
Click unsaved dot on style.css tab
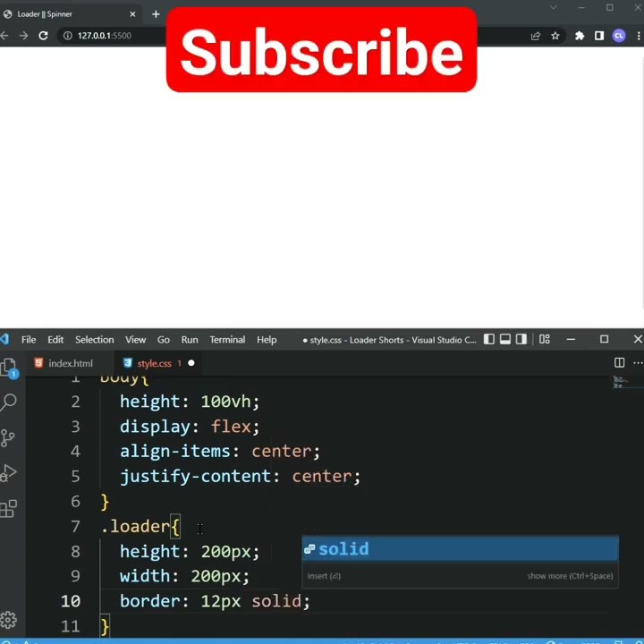[x=191, y=363]
